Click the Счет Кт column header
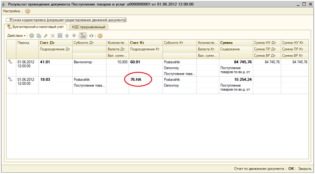The height and width of the screenshot is (174, 315). [146, 43]
